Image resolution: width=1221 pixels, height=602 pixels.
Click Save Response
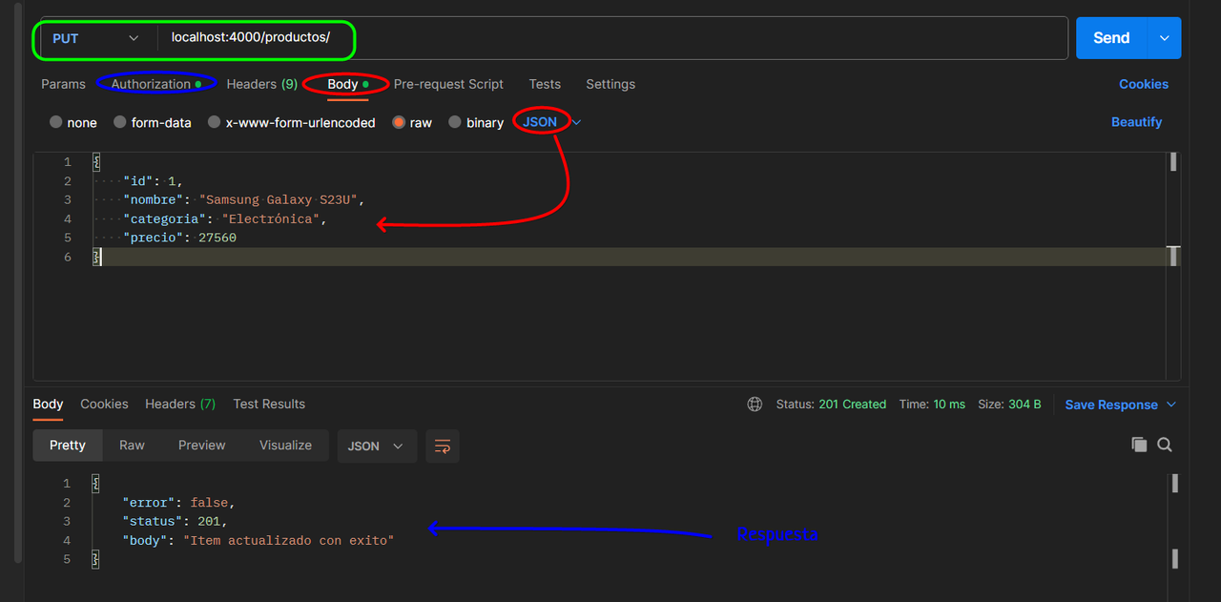(1111, 405)
